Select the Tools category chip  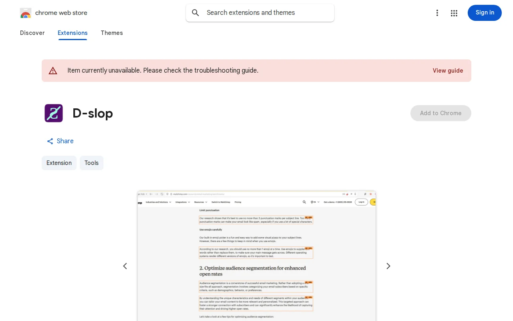(91, 163)
